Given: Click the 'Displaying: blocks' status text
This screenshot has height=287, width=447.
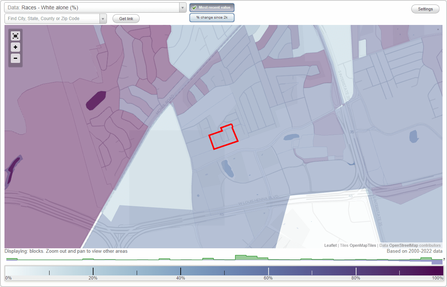Looking at the screenshot, I should (x=66, y=251).
